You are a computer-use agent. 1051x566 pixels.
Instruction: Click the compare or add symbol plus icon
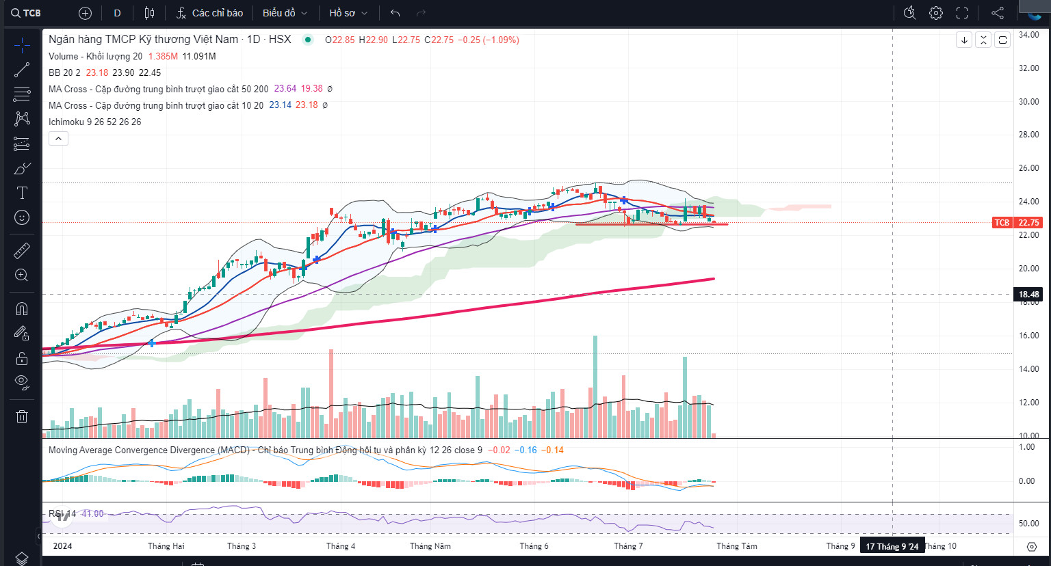[x=85, y=13]
